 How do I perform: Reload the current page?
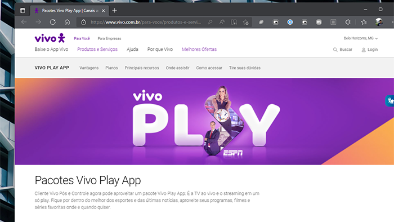tap(53, 22)
